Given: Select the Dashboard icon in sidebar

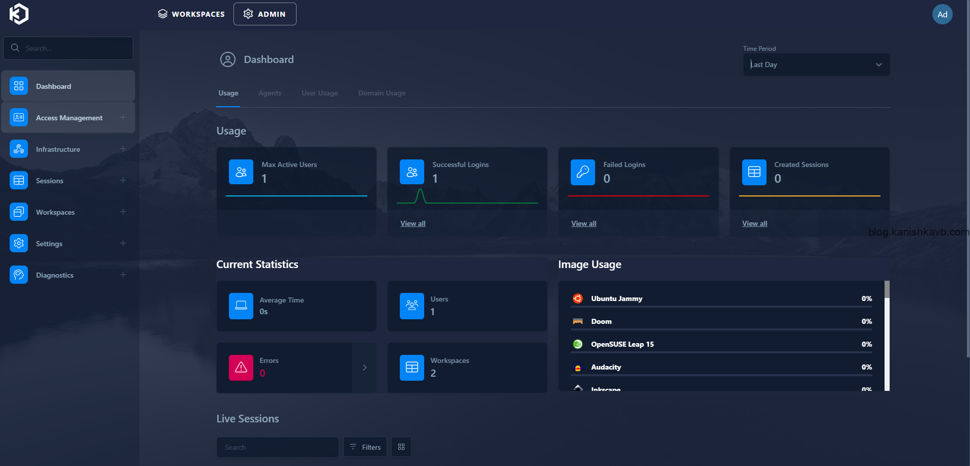Looking at the screenshot, I should (18, 86).
